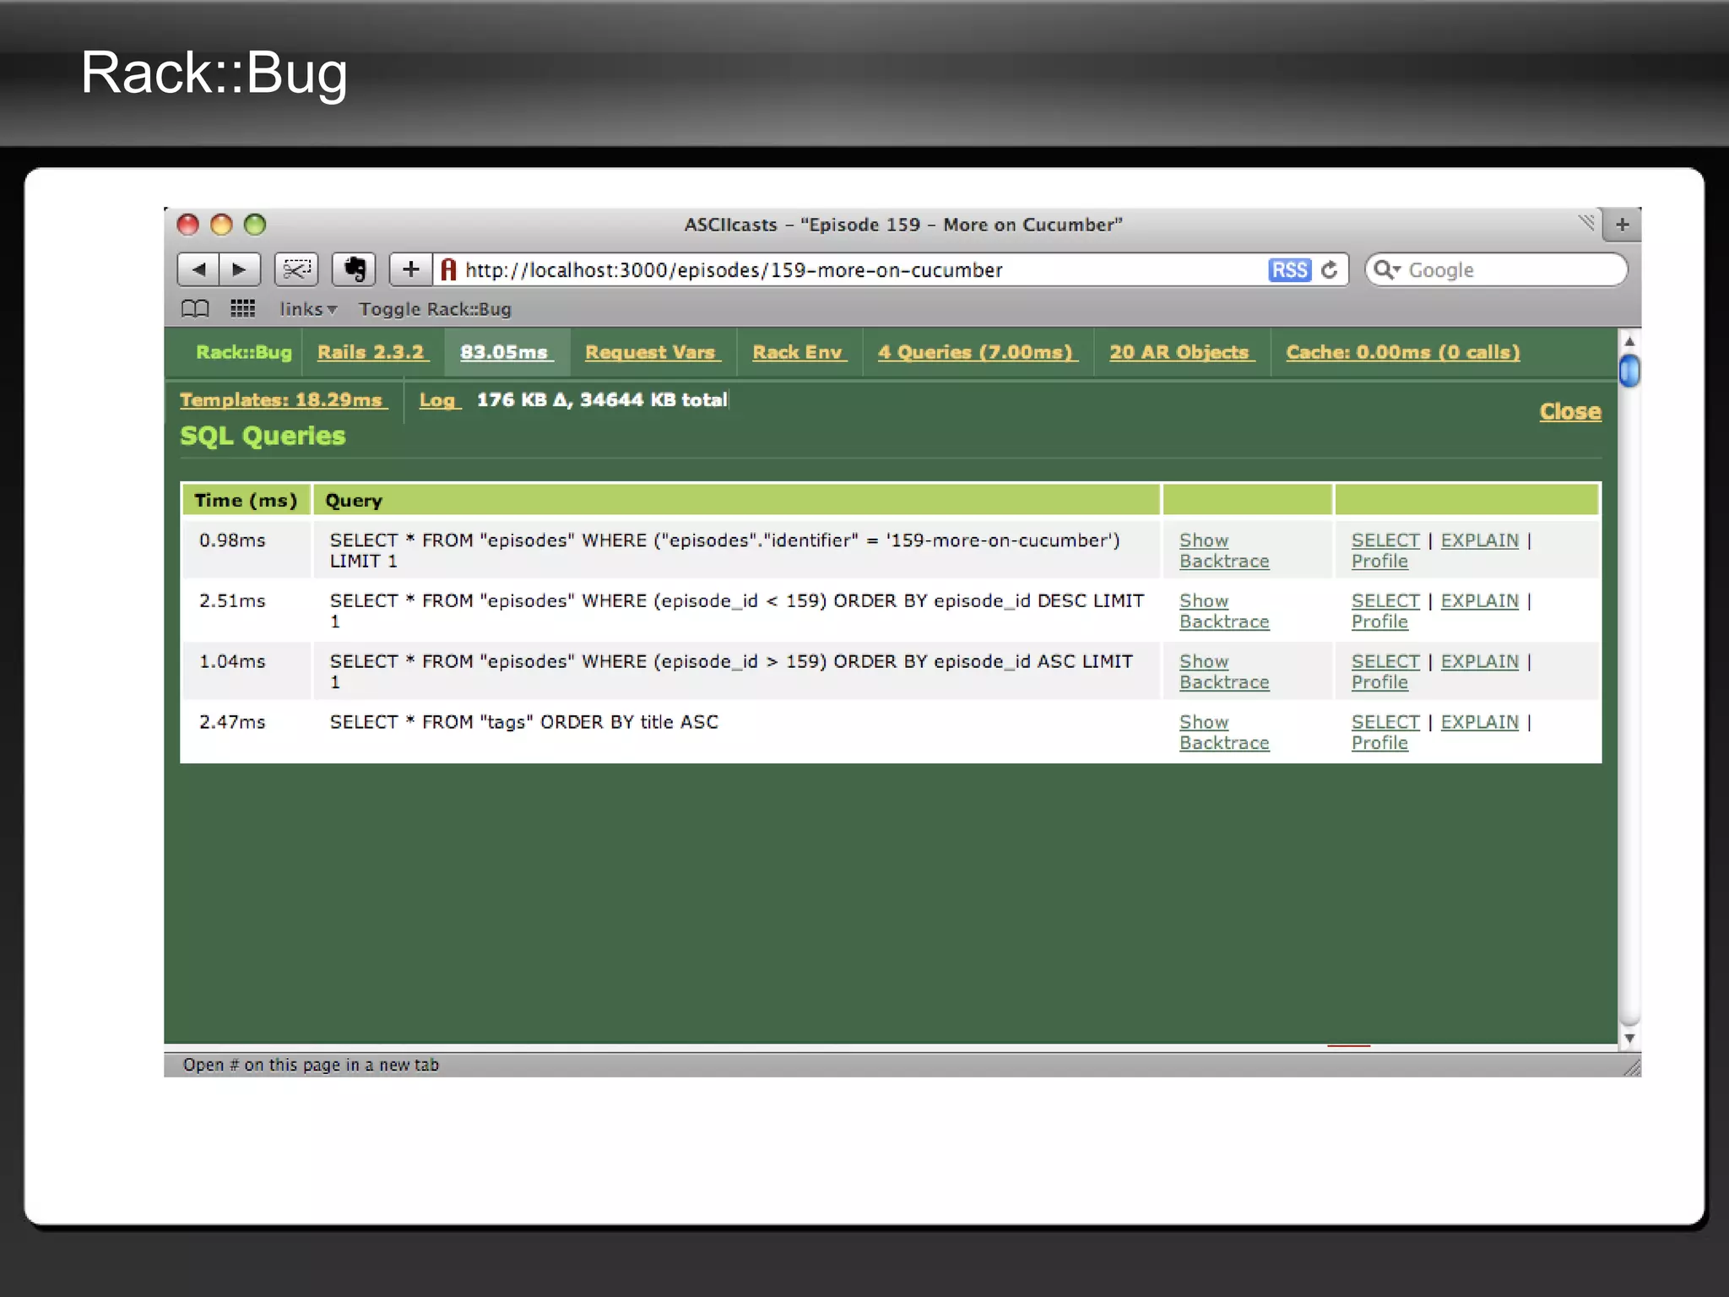Open the Rails 2.3.2 panel
This screenshot has height=1297, width=1729.
pyautogui.click(x=371, y=352)
